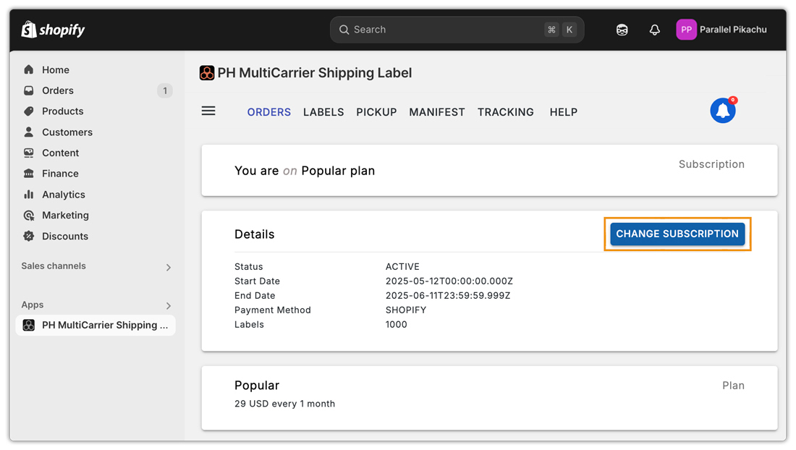The image size is (796, 450).
Task: Click the Home house icon
Action: 29,69
